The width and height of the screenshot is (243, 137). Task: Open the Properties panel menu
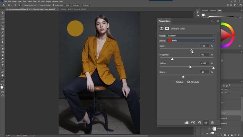pos(218,21)
